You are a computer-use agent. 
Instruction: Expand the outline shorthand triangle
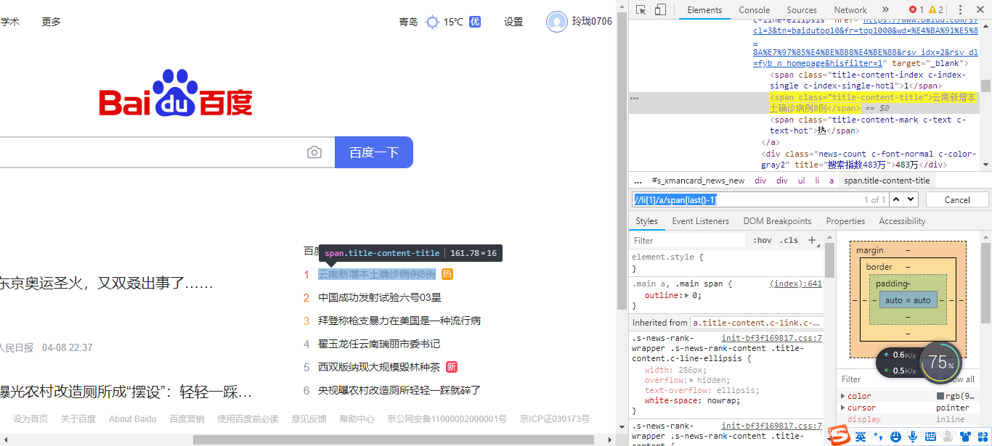coord(686,295)
